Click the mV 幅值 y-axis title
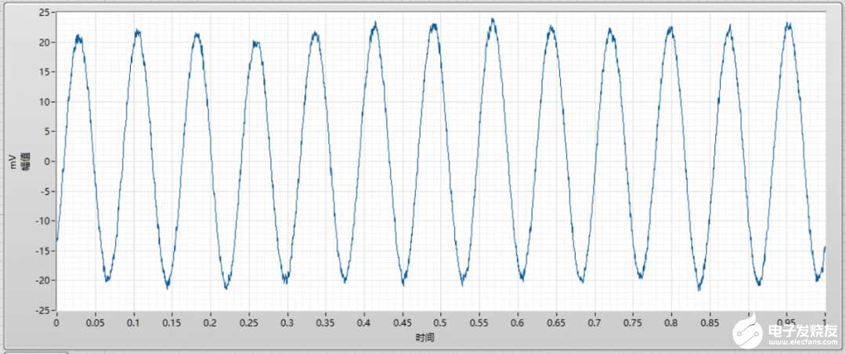 pyautogui.click(x=18, y=161)
